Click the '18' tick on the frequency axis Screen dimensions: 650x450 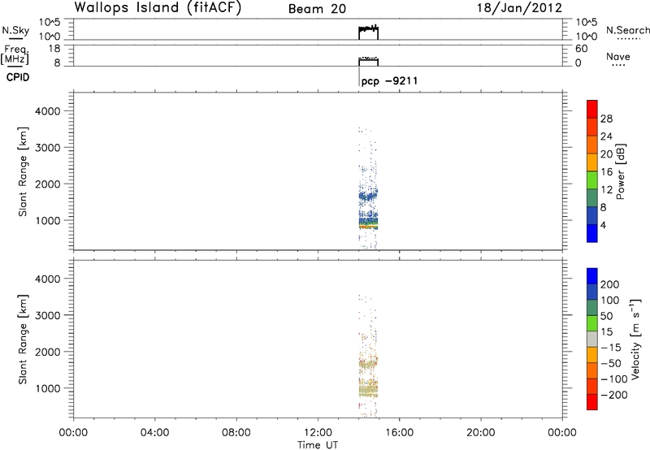54,49
